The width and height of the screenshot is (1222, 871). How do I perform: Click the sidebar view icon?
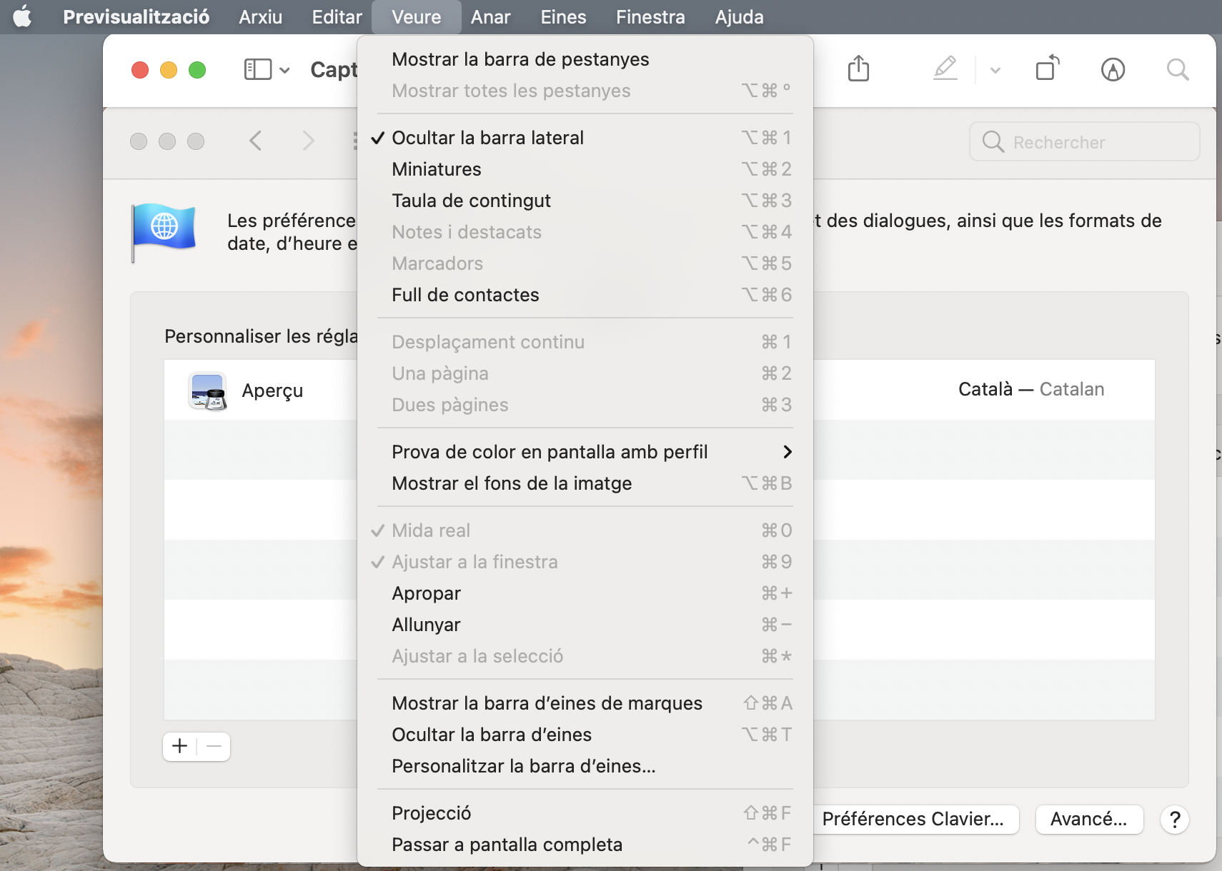[x=258, y=69]
